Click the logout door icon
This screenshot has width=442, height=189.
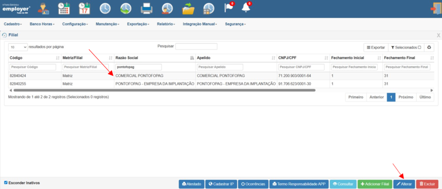pos(436,9)
